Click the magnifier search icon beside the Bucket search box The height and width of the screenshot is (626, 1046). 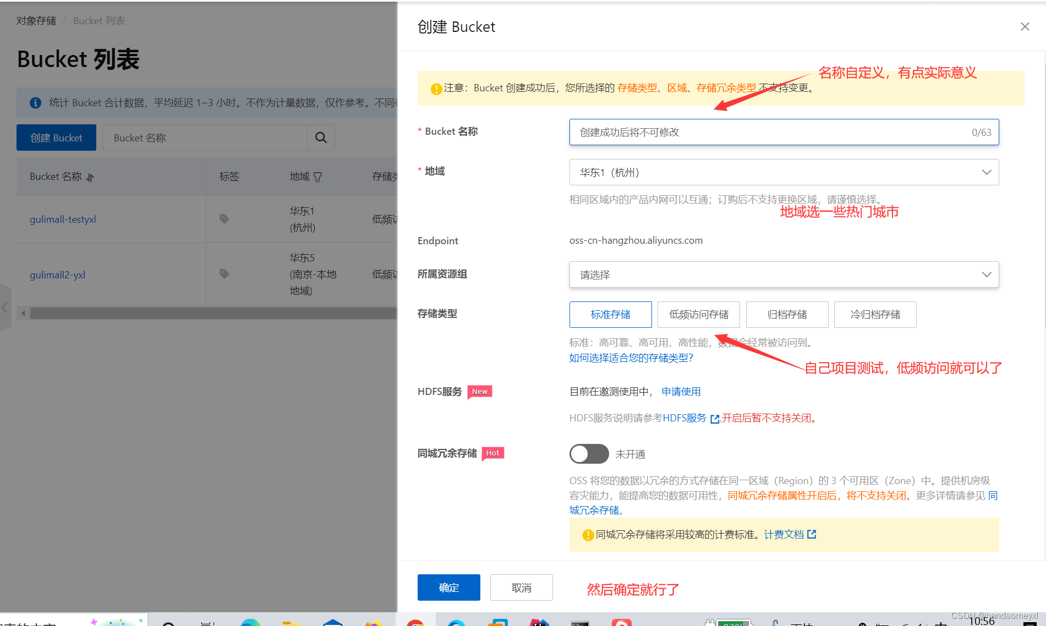321,138
